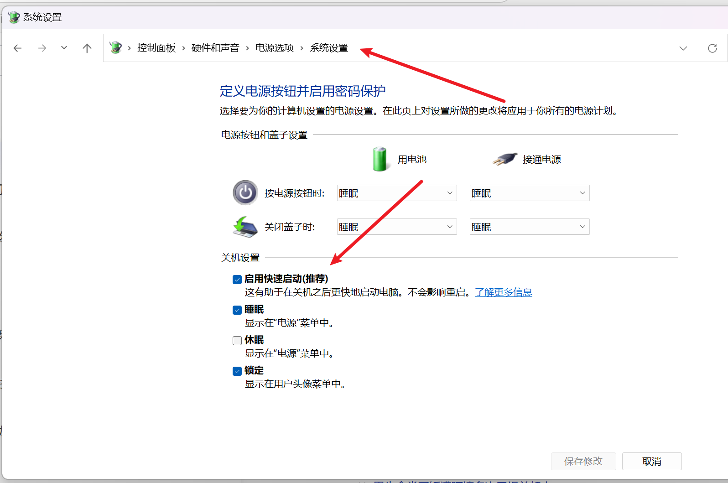This screenshot has width=728, height=483.
Task: Toggle 启用快速启动(推荐) checkbox
Action: (x=237, y=280)
